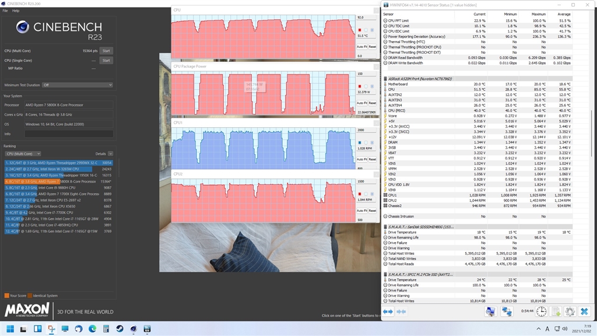Click the Info input field in Cinebench
The height and width of the screenshot is (336, 597).
click(x=69, y=134)
